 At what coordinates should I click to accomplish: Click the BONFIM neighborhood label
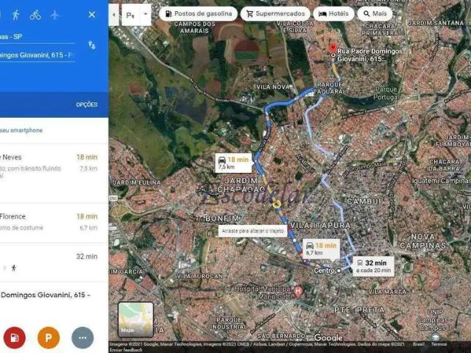[x=222, y=218]
